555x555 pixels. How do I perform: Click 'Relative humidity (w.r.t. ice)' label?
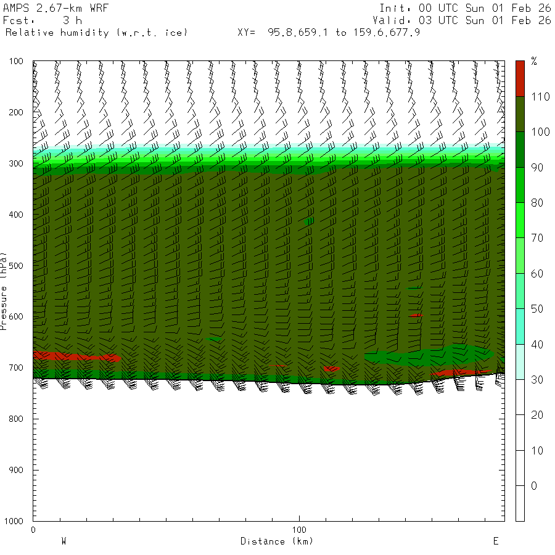click(96, 33)
